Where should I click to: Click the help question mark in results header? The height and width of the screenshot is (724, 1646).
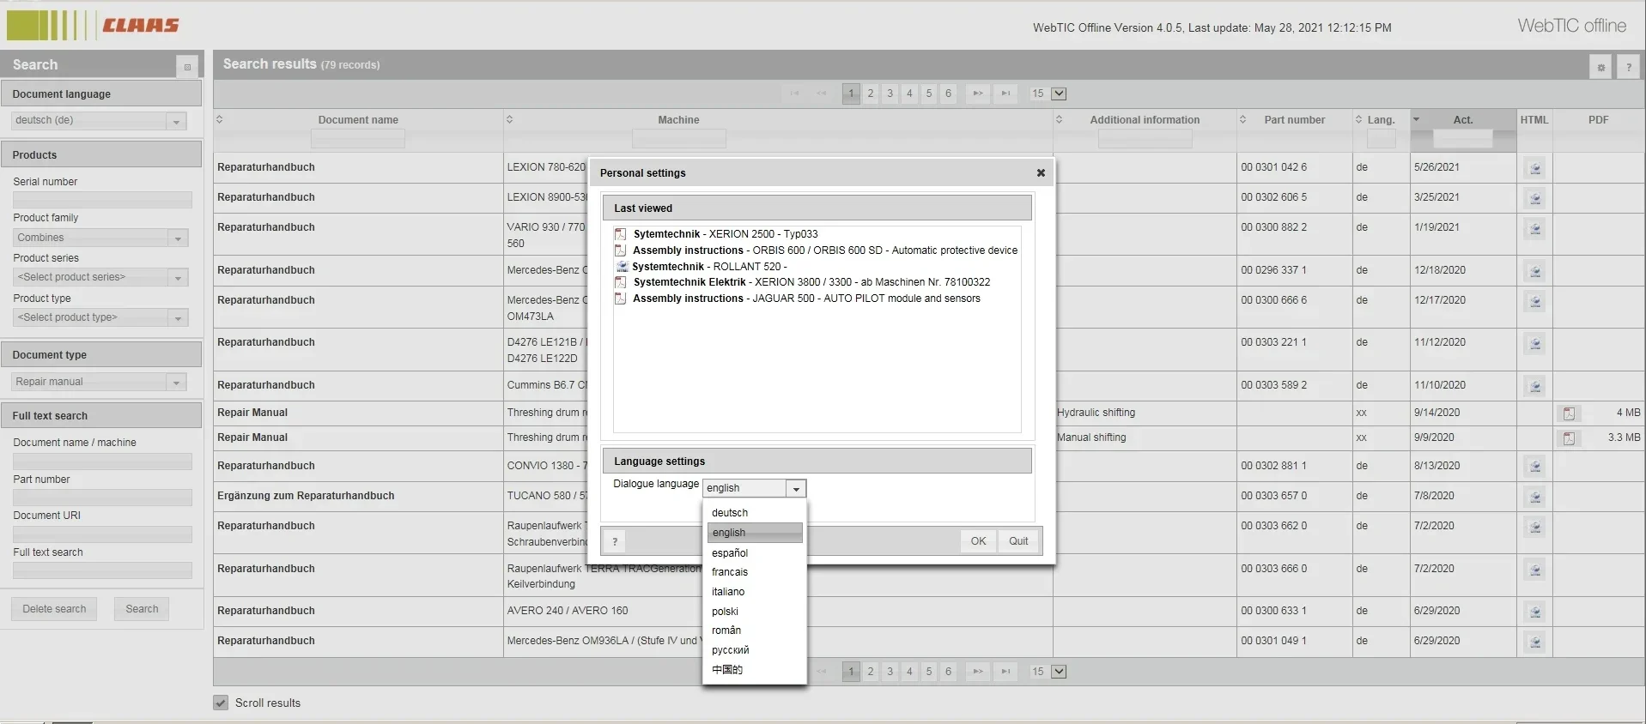tap(1628, 67)
